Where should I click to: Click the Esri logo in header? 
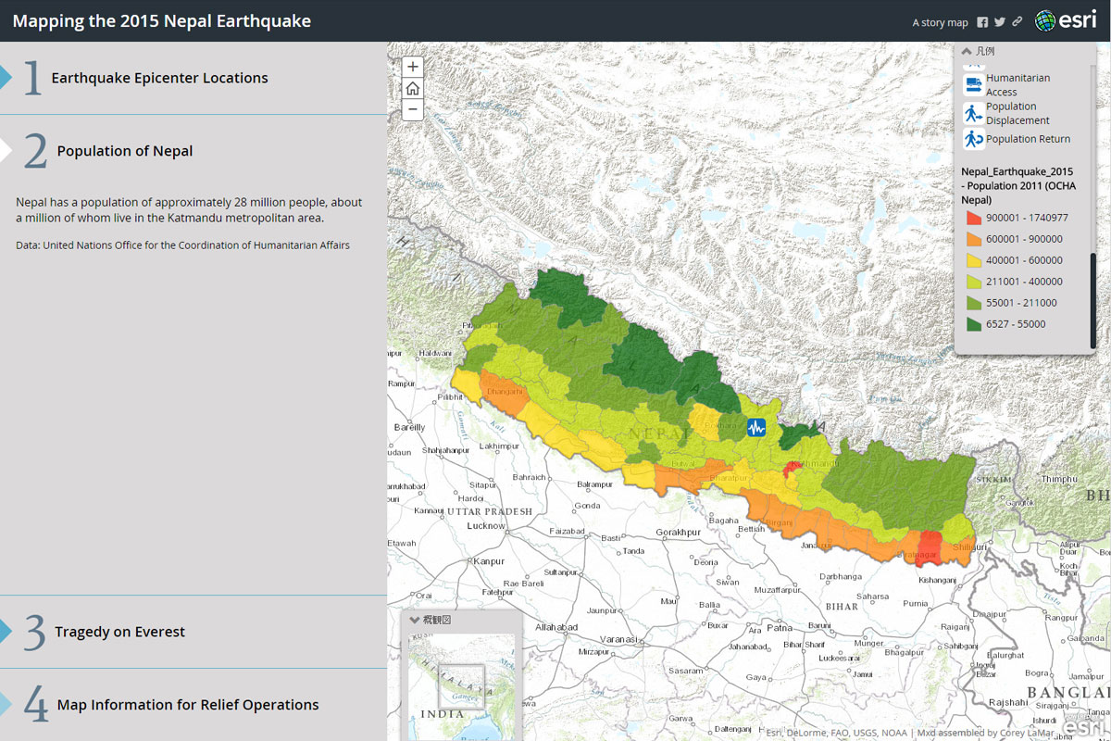1065,20
